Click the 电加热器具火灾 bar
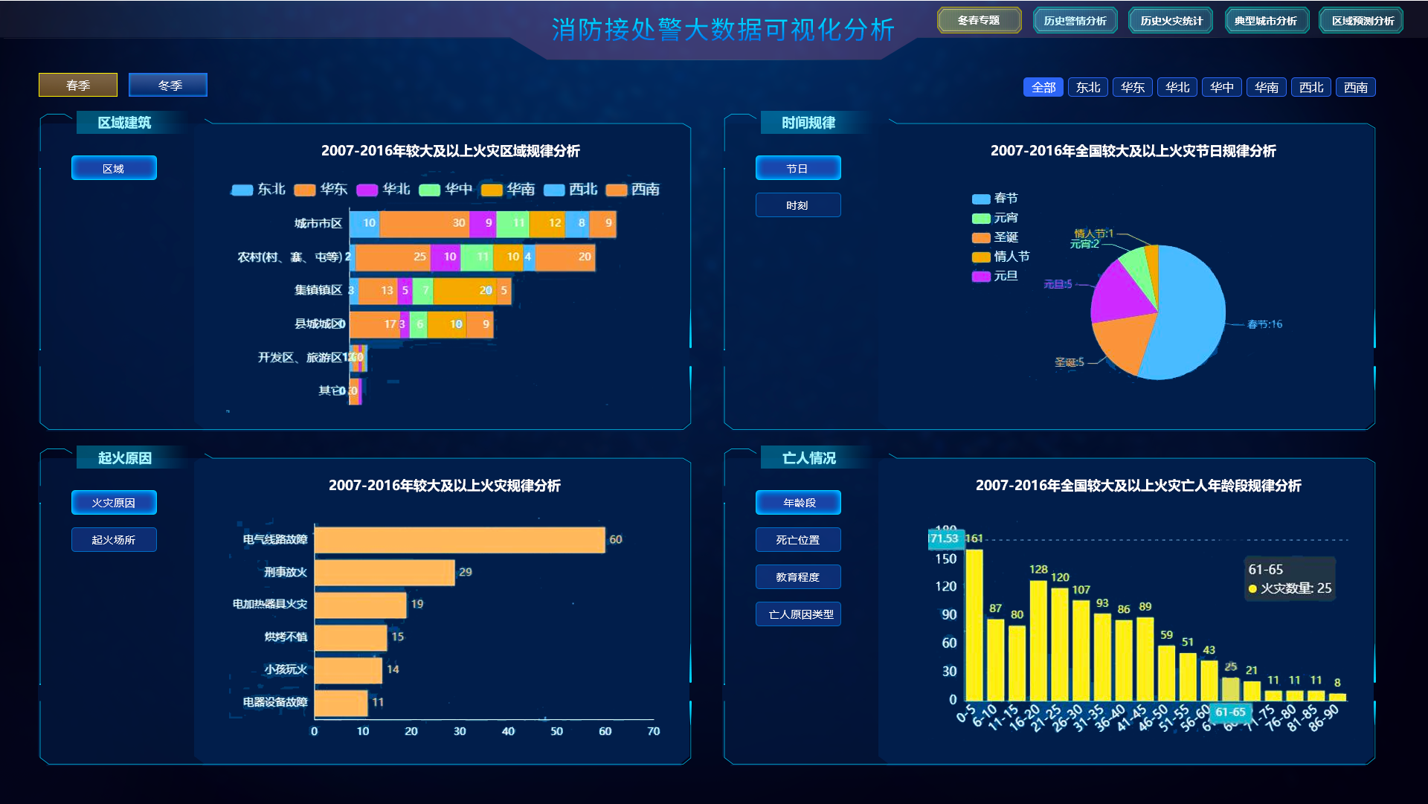This screenshot has width=1428, height=804. point(361,605)
